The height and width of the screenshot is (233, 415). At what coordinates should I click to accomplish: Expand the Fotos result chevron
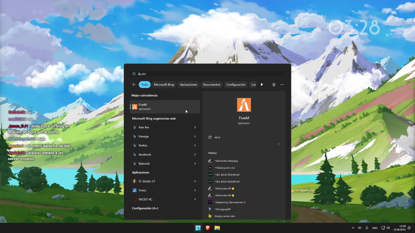195,190
